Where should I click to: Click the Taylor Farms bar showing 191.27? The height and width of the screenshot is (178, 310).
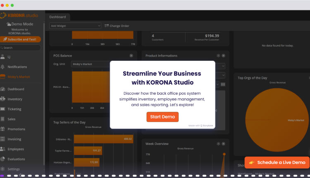coord(88,151)
